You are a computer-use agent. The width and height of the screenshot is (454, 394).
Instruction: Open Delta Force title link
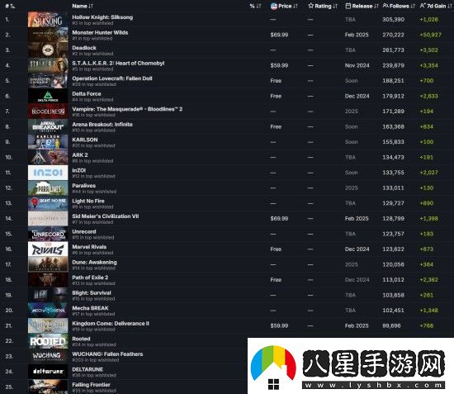[x=87, y=94]
